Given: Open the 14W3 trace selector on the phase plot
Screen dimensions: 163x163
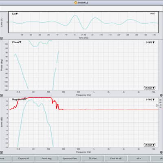Looking at the screenshot, I should [x=150, y=42].
